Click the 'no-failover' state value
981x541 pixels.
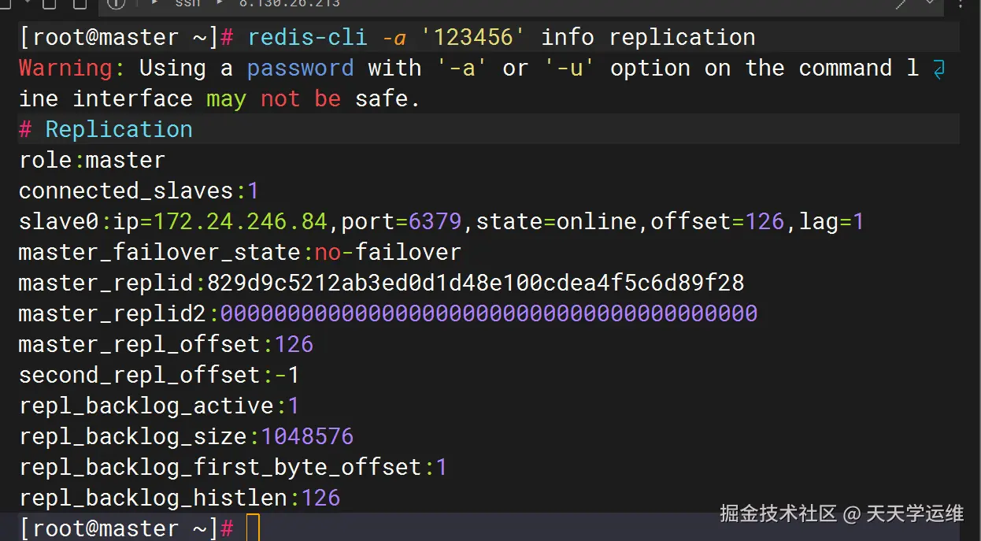point(387,253)
